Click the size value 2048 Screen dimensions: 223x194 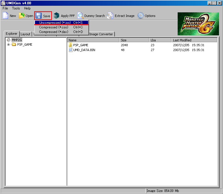[124, 45]
